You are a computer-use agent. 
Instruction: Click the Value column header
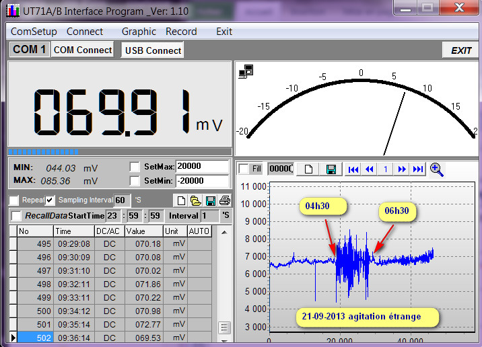point(144,231)
